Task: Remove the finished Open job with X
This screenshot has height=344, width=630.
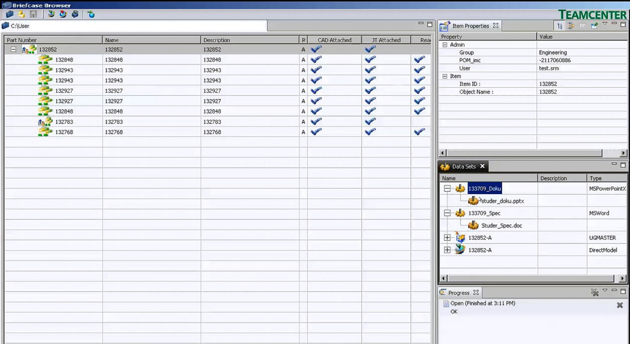Action: tap(620, 305)
